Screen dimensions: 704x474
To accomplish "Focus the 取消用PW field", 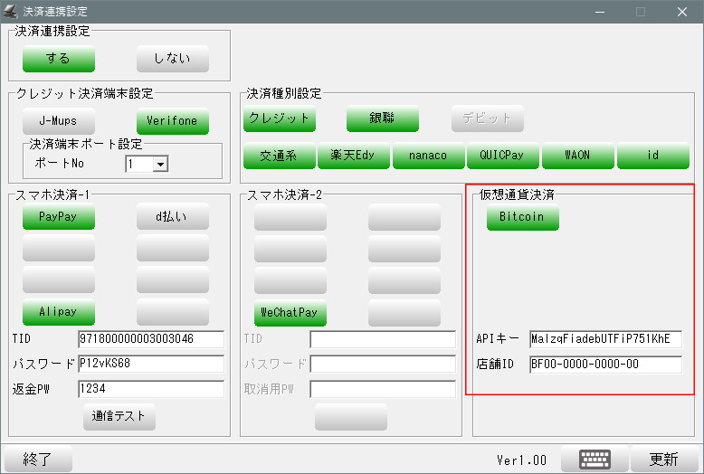I will point(383,389).
